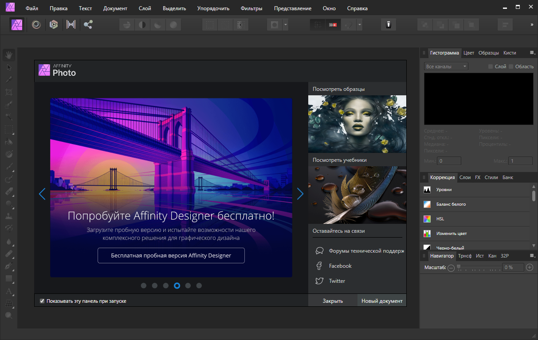Select the View (hand) tool
Viewport: 538px width, 340px height.
9,55
